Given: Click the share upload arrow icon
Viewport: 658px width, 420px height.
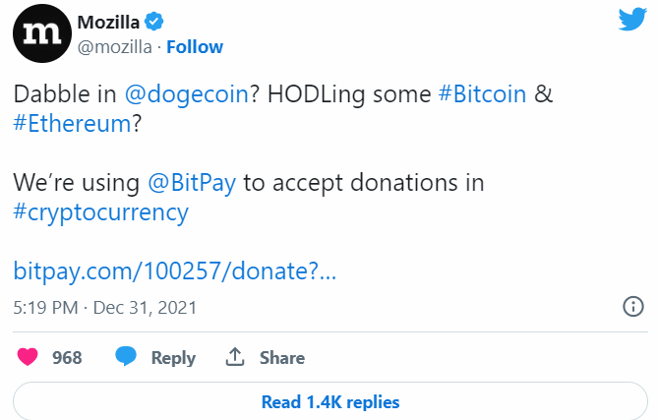Looking at the screenshot, I should (235, 357).
